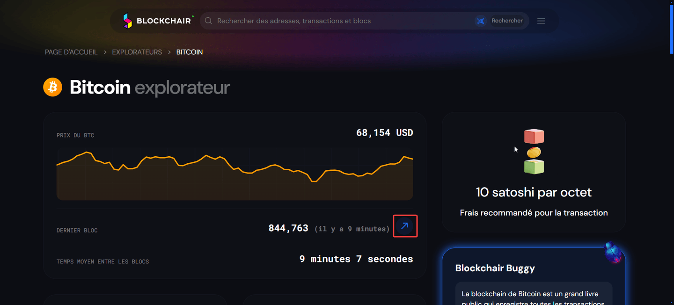Click the Blockchair logo
This screenshot has height=305, width=674.
click(x=157, y=21)
